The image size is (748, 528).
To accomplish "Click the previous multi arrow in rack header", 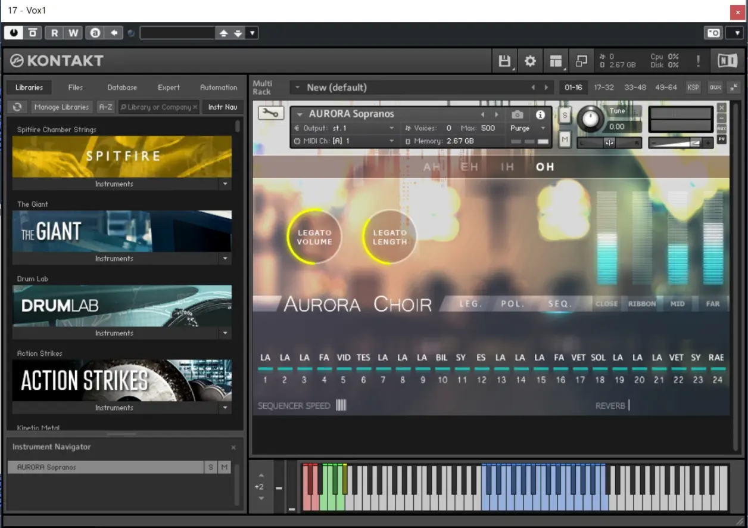I will [x=533, y=88].
